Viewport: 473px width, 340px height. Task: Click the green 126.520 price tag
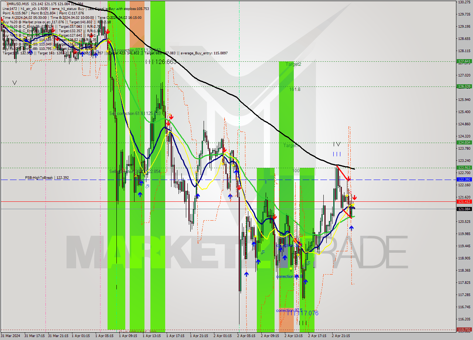pos(465,86)
